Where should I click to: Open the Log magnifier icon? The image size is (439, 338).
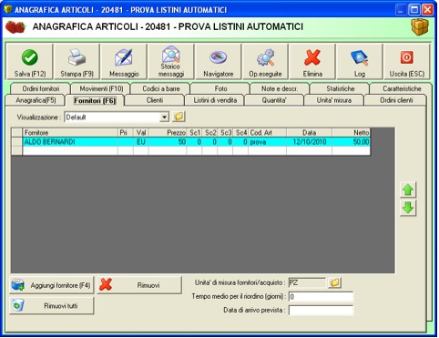(x=360, y=57)
